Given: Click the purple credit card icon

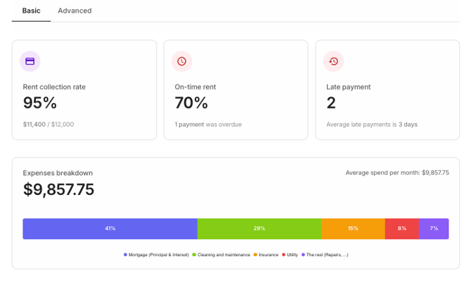Looking at the screenshot, I should (30, 61).
